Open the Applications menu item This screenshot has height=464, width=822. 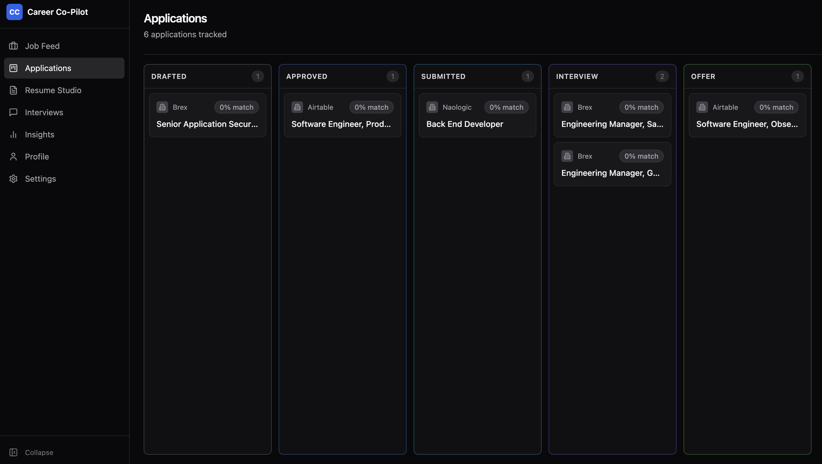[x=48, y=68]
